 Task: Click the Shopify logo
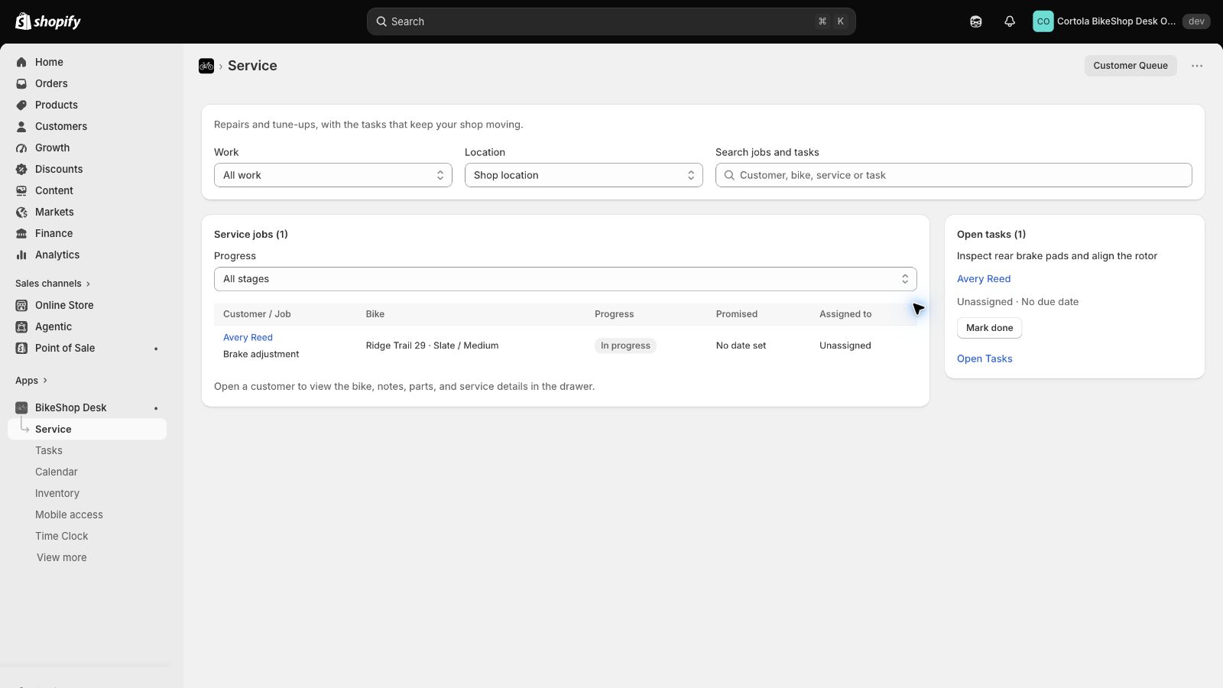click(48, 21)
